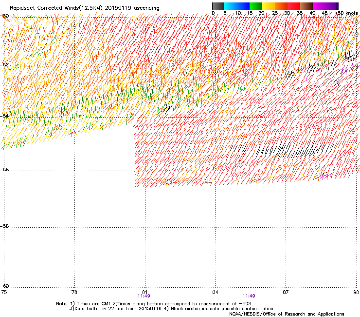The height and width of the screenshot is (317, 360).
Task: Click the '25' legend scale number
Action: pyautogui.click(x=274, y=13)
